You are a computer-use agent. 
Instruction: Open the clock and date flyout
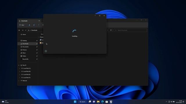(179, 102)
